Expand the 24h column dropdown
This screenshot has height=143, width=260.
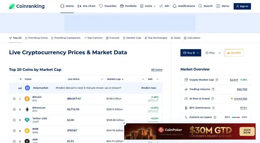[157, 79]
